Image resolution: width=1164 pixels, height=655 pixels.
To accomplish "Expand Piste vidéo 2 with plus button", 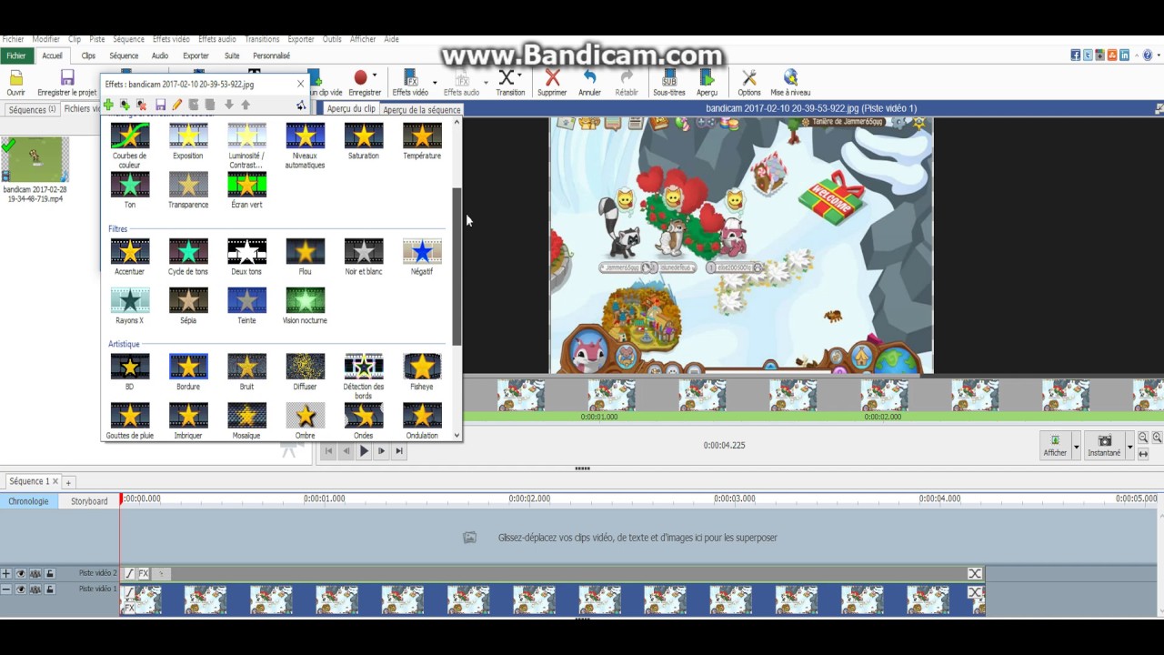I will pyautogui.click(x=6, y=573).
